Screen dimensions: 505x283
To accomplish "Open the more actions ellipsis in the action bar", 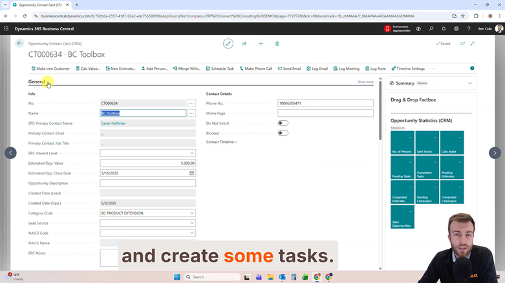I will point(433,68).
